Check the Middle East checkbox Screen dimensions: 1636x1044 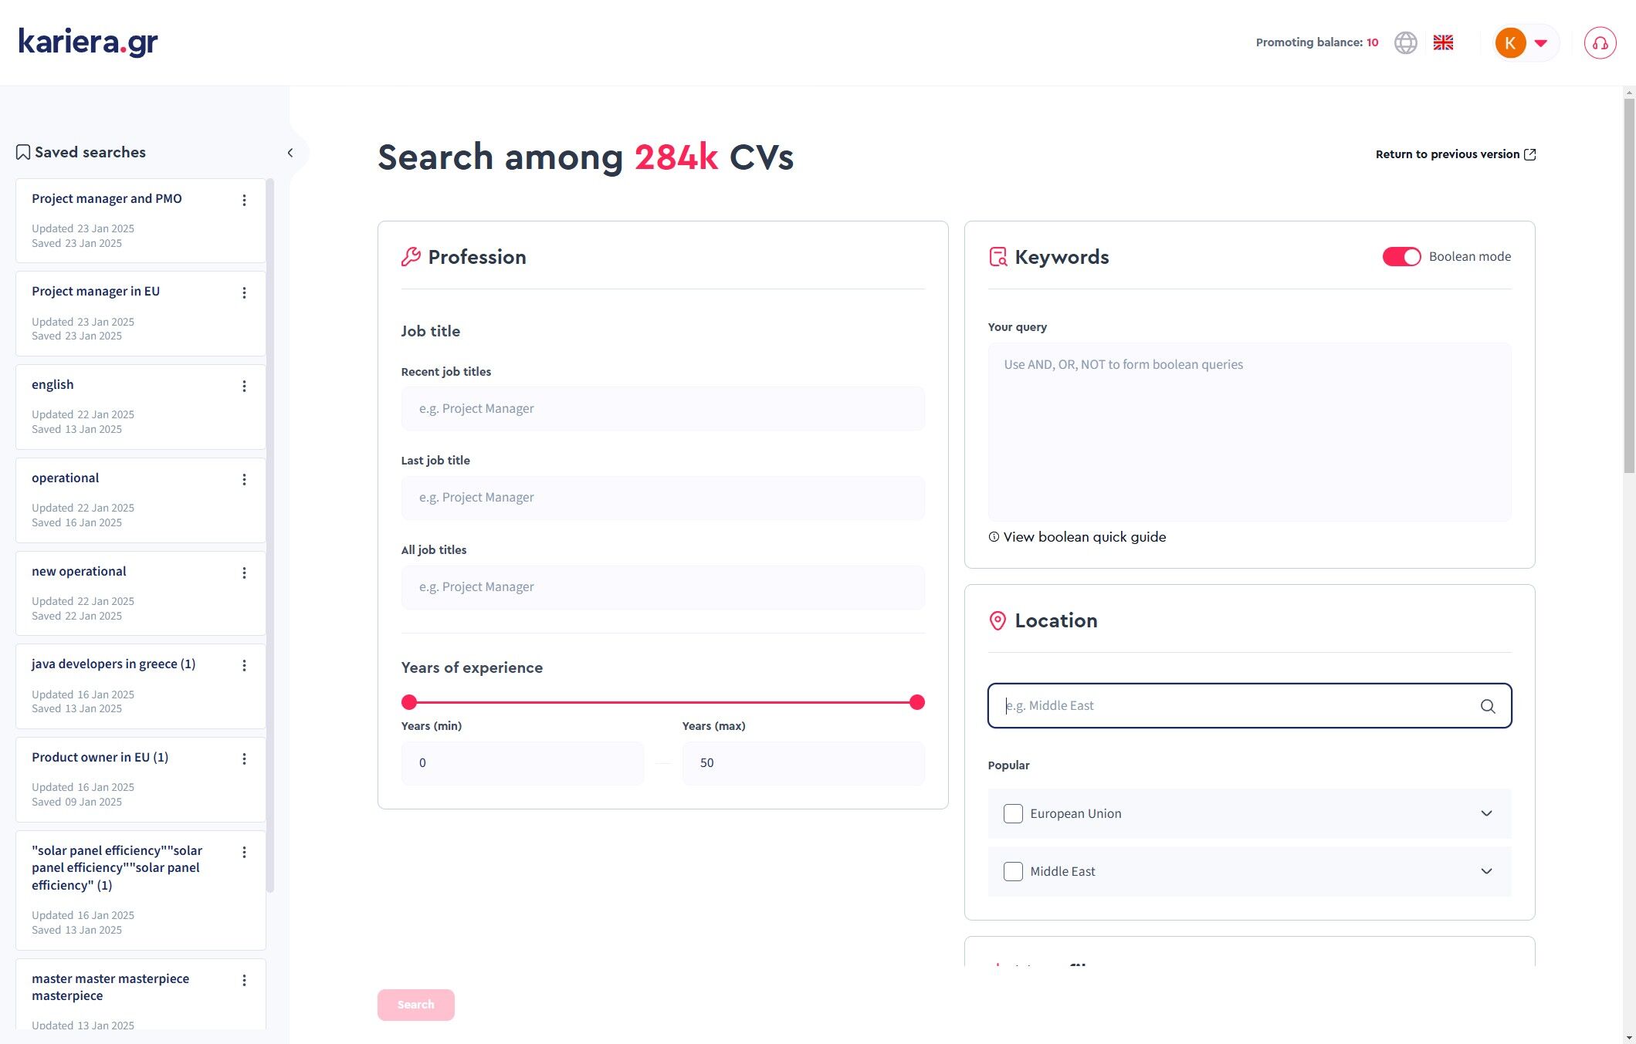pyautogui.click(x=1013, y=871)
